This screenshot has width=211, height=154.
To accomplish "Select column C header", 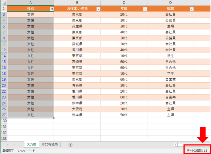I will click(x=124, y=3).
